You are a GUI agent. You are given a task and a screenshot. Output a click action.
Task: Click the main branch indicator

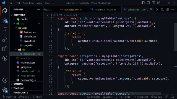pos(7,97)
